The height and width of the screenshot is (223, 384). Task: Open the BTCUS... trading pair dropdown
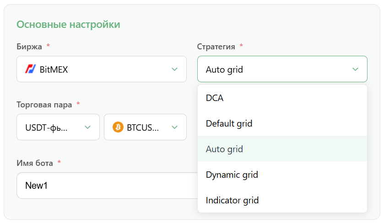pyautogui.click(x=145, y=127)
